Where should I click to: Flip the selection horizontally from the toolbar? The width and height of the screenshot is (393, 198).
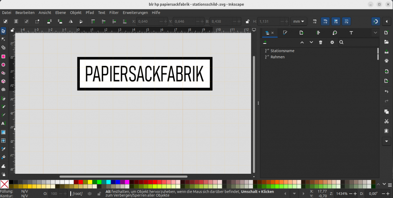70,22
